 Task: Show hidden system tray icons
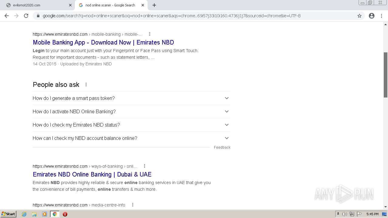coord(338,214)
